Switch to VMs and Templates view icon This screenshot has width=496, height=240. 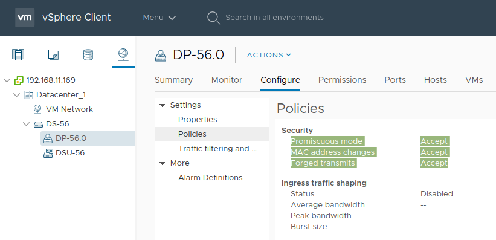click(x=53, y=54)
